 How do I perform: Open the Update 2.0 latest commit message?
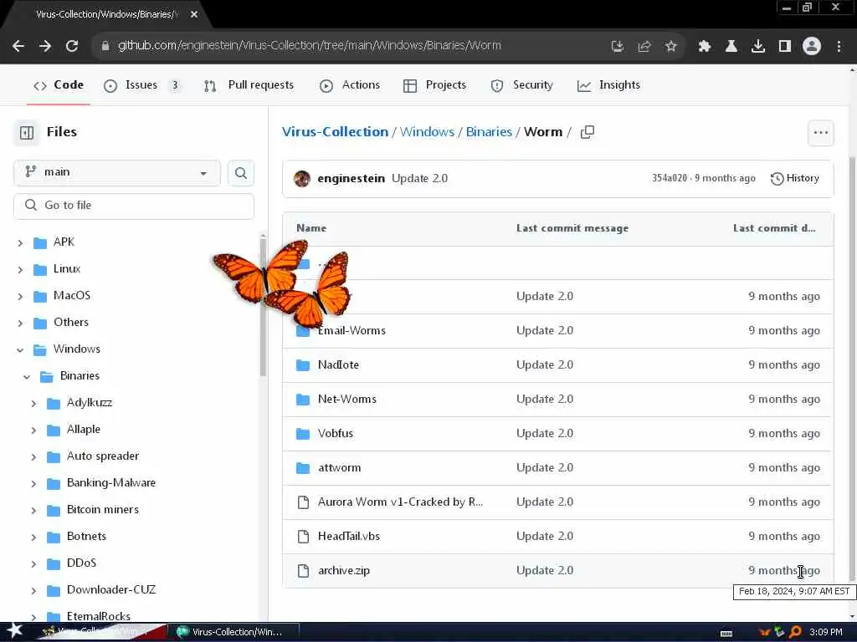420,179
